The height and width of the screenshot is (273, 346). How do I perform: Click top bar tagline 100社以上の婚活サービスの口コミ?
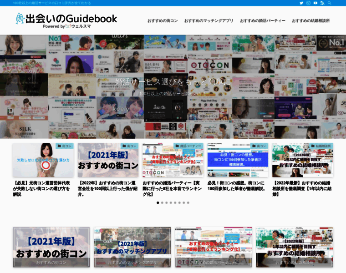click(x=52, y=3)
